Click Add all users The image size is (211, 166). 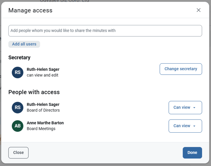coord(24,44)
